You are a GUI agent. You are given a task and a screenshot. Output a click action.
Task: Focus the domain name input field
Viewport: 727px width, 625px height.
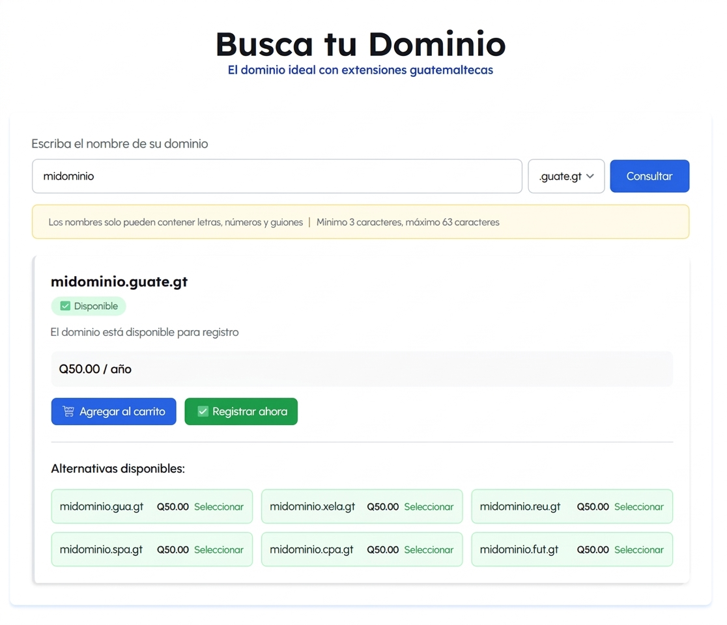coord(277,176)
